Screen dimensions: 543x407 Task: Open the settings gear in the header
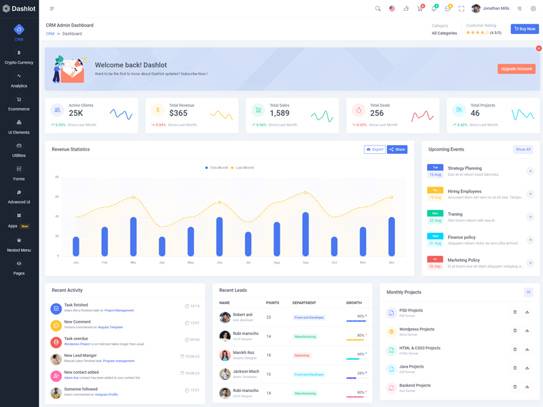533,9
